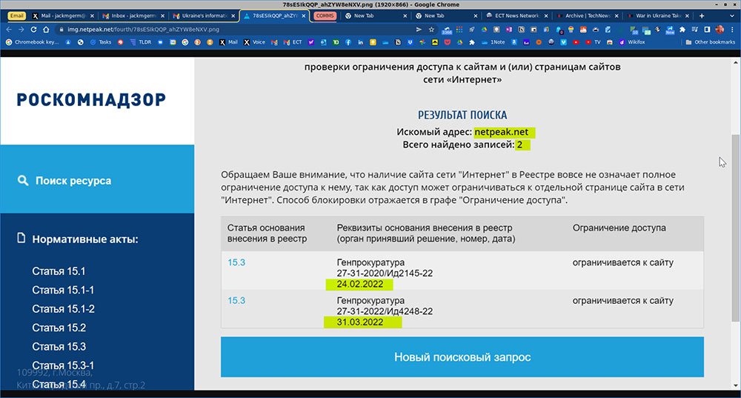Screen dimensions: 741x398
Task: Click the Forward navigation arrow
Action: pyautogui.click(x=21, y=30)
